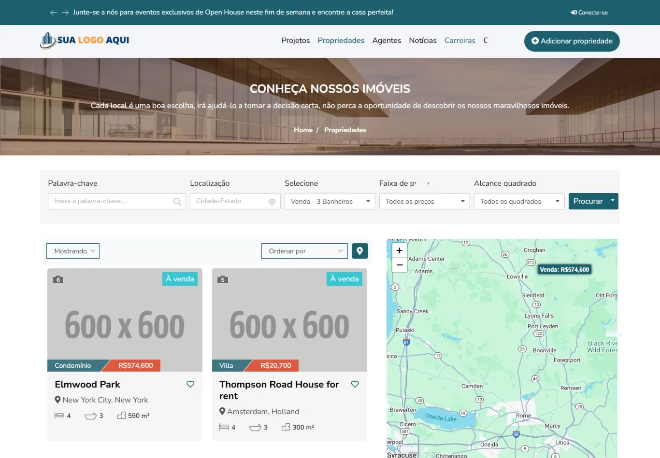Click the R$20,700 price tag
Viewport: 660px width, 458px height.
(275, 365)
